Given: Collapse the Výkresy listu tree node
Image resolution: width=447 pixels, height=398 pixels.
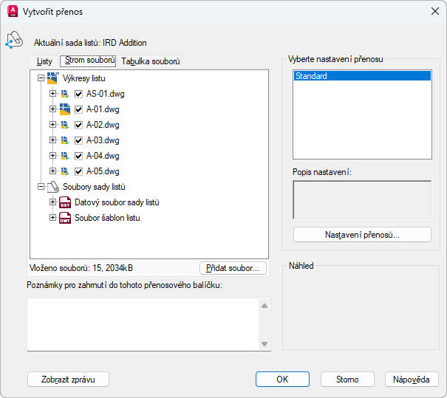Looking at the screenshot, I should (41, 78).
